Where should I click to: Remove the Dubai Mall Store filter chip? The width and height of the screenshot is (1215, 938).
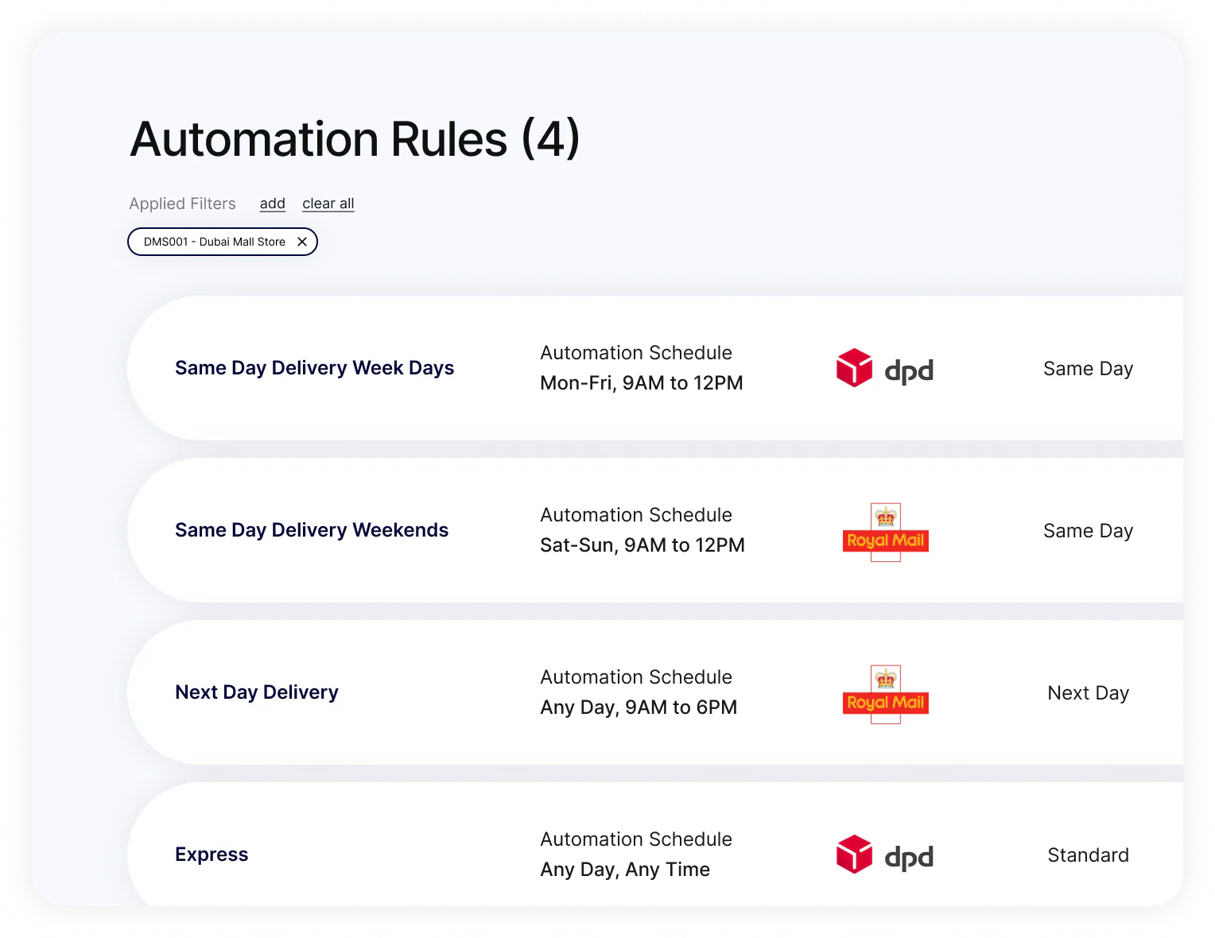[302, 242]
